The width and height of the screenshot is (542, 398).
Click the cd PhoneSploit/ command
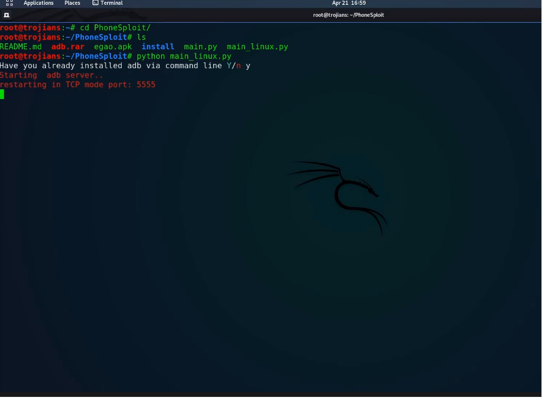tap(115, 28)
